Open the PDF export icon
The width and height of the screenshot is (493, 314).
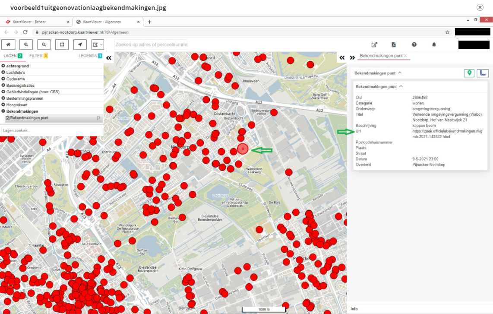(394, 44)
